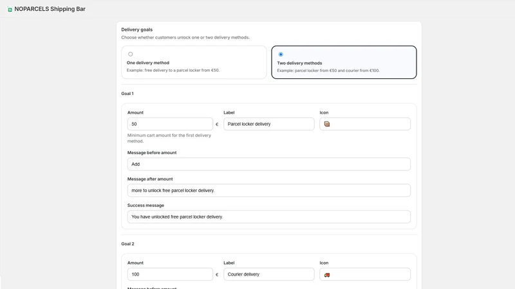This screenshot has width=515, height=289.
Task: Click the 'Minimum cart amount' helper text
Action: [x=169, y=138]
